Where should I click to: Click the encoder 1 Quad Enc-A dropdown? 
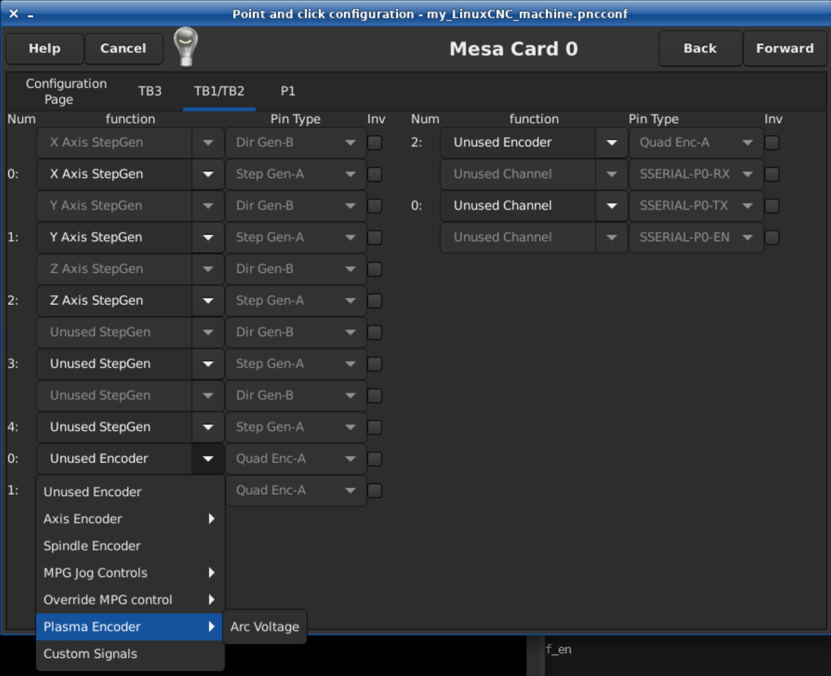coord(296,490)
